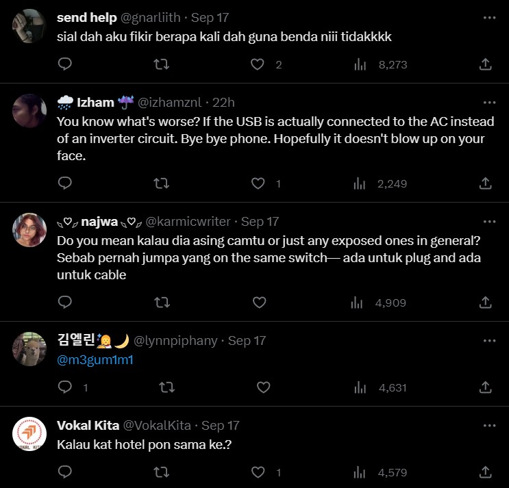Like Vokal Kita's hotel tweet
The width and height of the screenshot is (509, 488).
click(x=258, y=472)
